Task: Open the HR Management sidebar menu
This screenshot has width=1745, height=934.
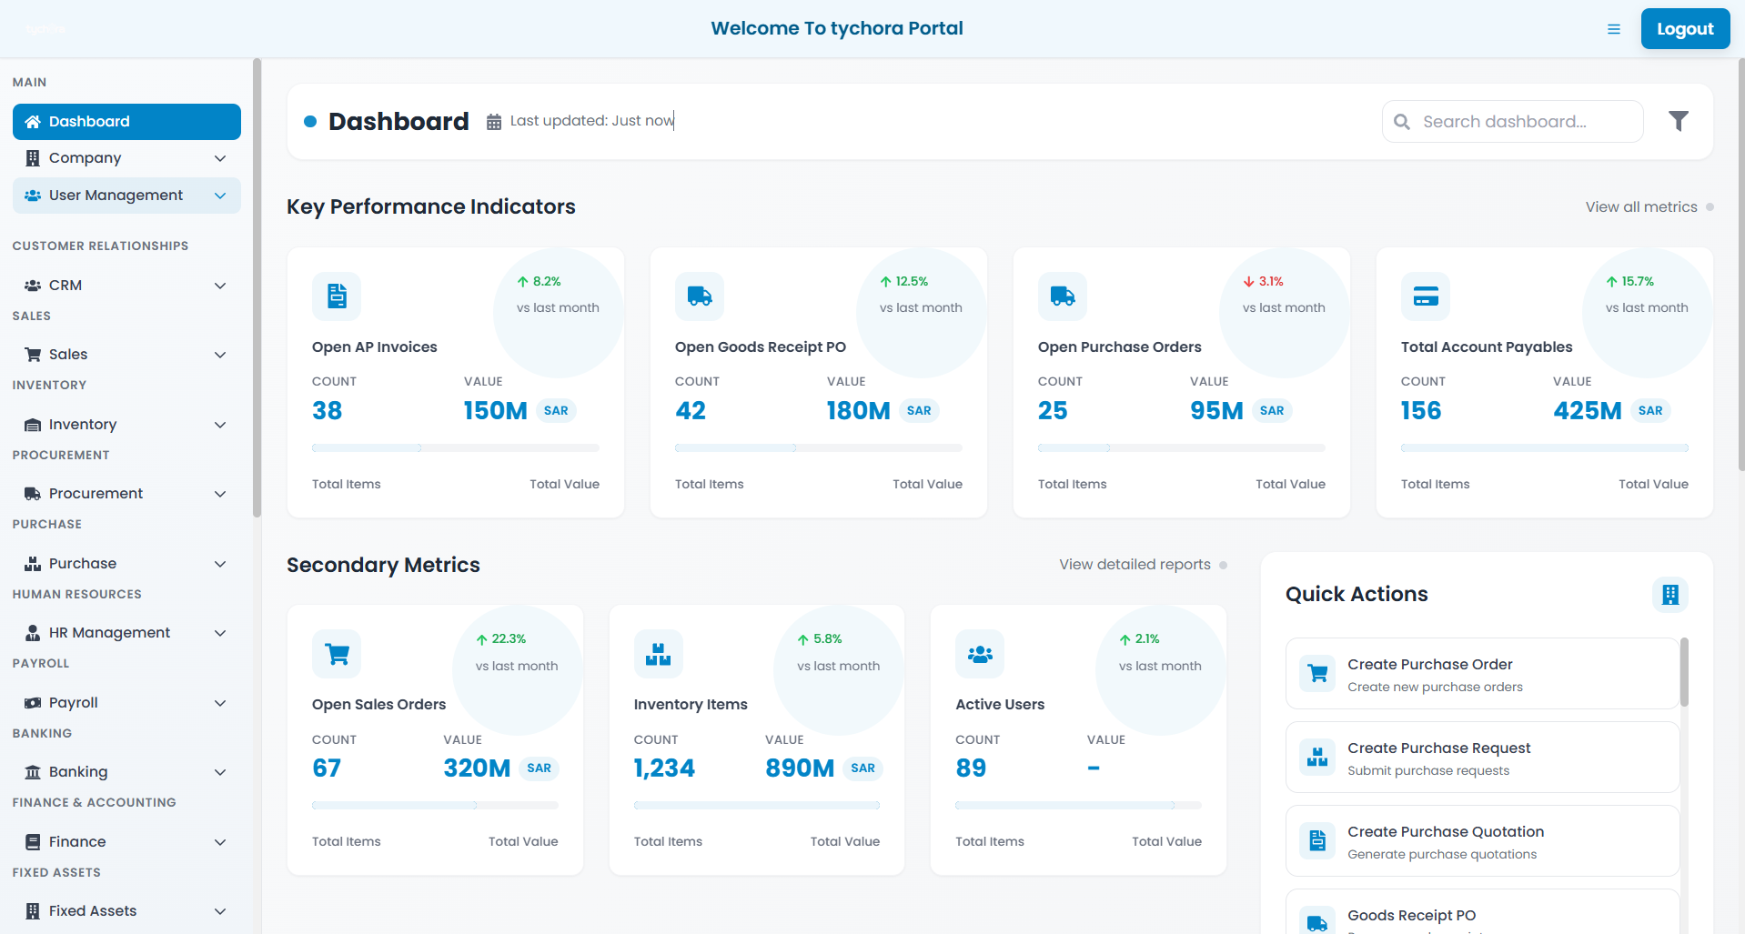Action: point(126,633)
